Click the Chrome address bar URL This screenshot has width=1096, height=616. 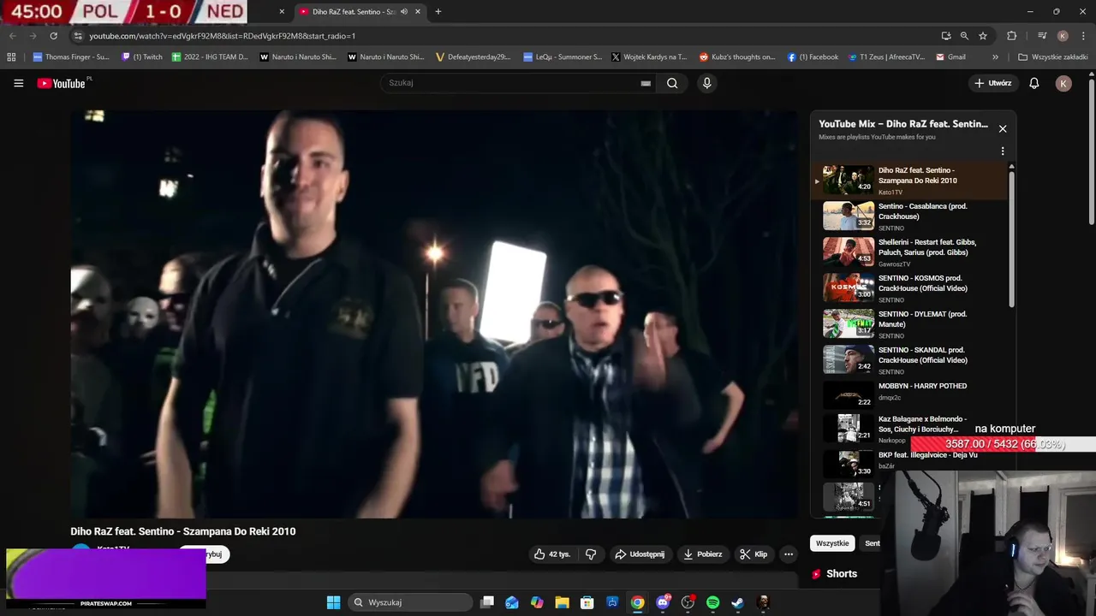223,36
